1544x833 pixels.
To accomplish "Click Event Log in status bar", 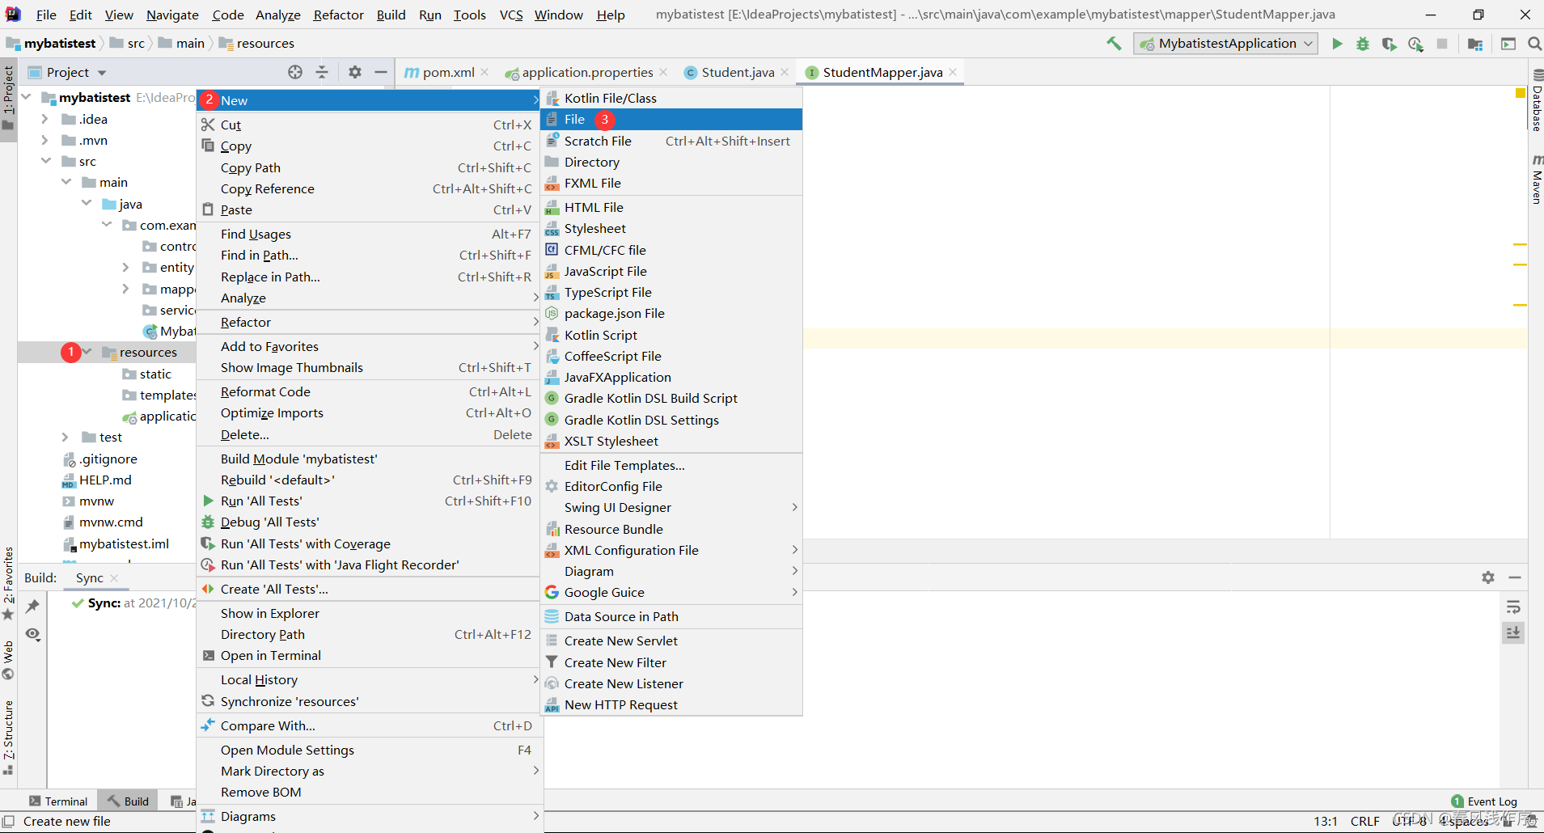I will pos(1484,801).
